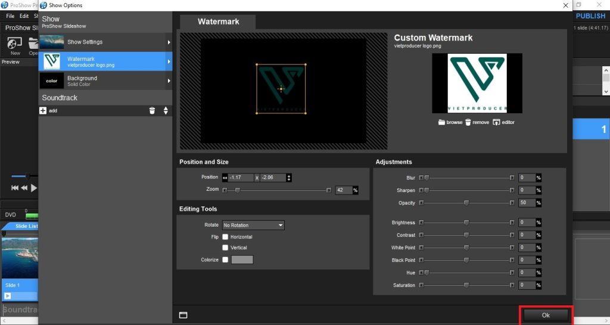The height and width of the screenshot is (325, 610).
Task: Click Zoom slider increase arrow
Action: coord(329,190)
